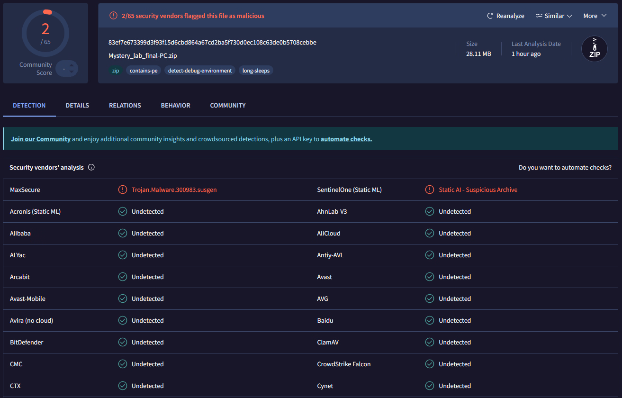View the BEHAVIOR tab
622x398 pixels.
click(x=176, y=105)
